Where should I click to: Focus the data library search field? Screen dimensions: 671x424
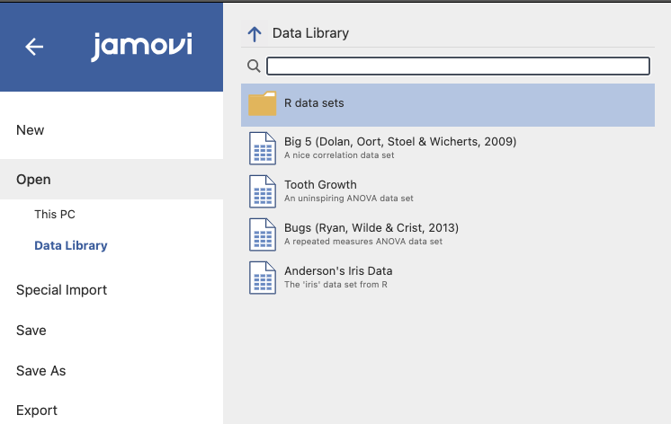pyautogui.click(x=458, y=66)
